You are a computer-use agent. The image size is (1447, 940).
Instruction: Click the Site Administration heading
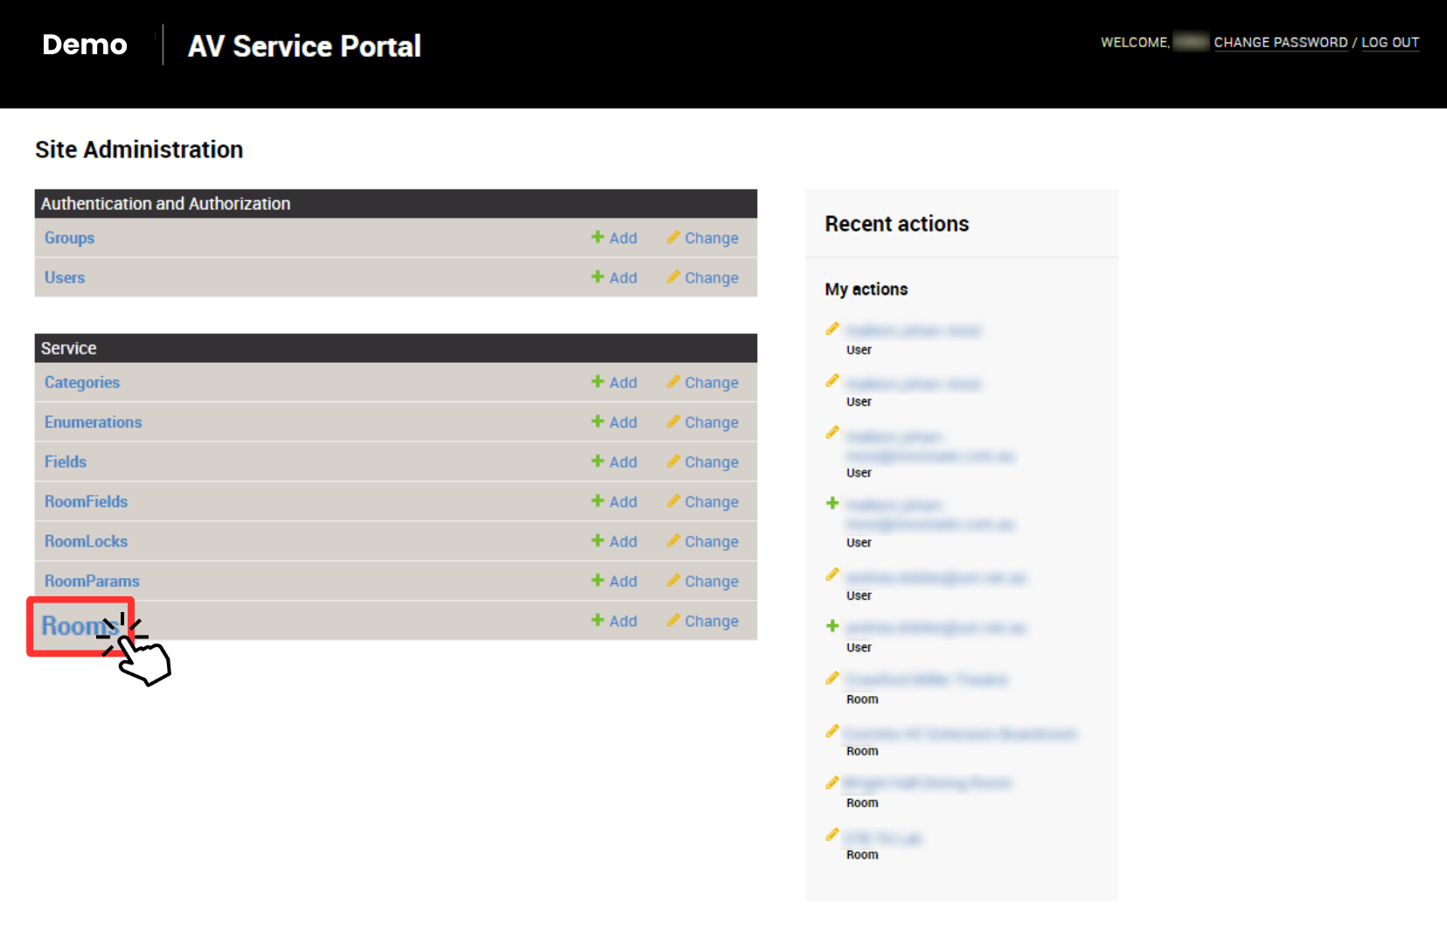pyautogui.click(x=138, y=150)
